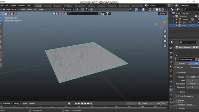This screenshot has height=112, width=199.
Task: Open the Object Mode dropdown
Action: click(11, 10)
